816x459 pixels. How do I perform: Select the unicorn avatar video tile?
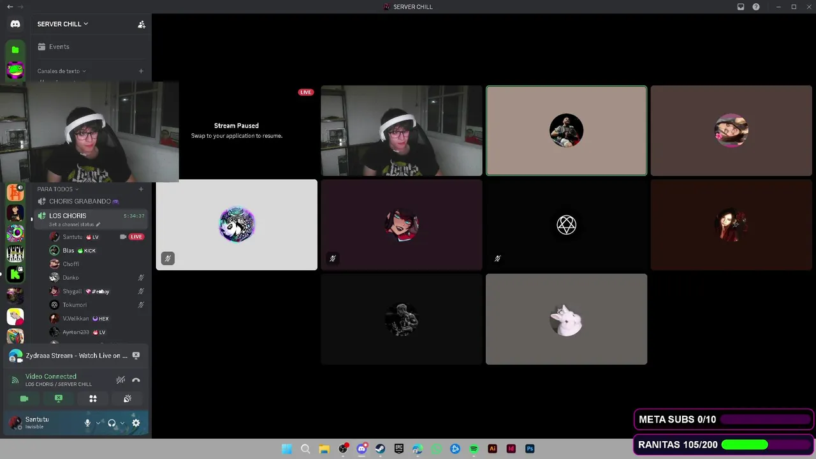pyautogui.click(x=237, y=225)
